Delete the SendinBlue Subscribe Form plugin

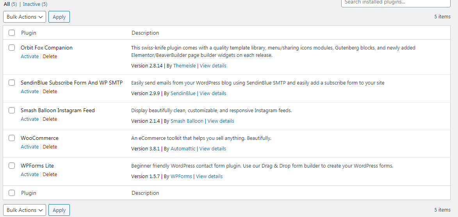(50, 92)
